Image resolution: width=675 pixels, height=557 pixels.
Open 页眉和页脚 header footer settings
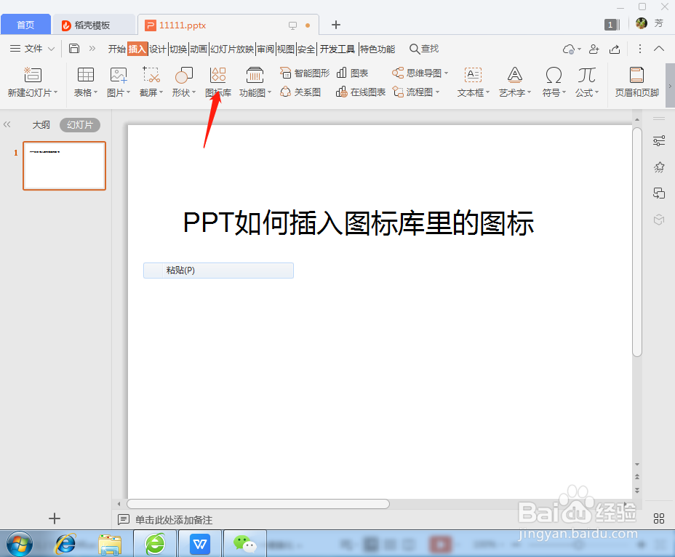636,81
